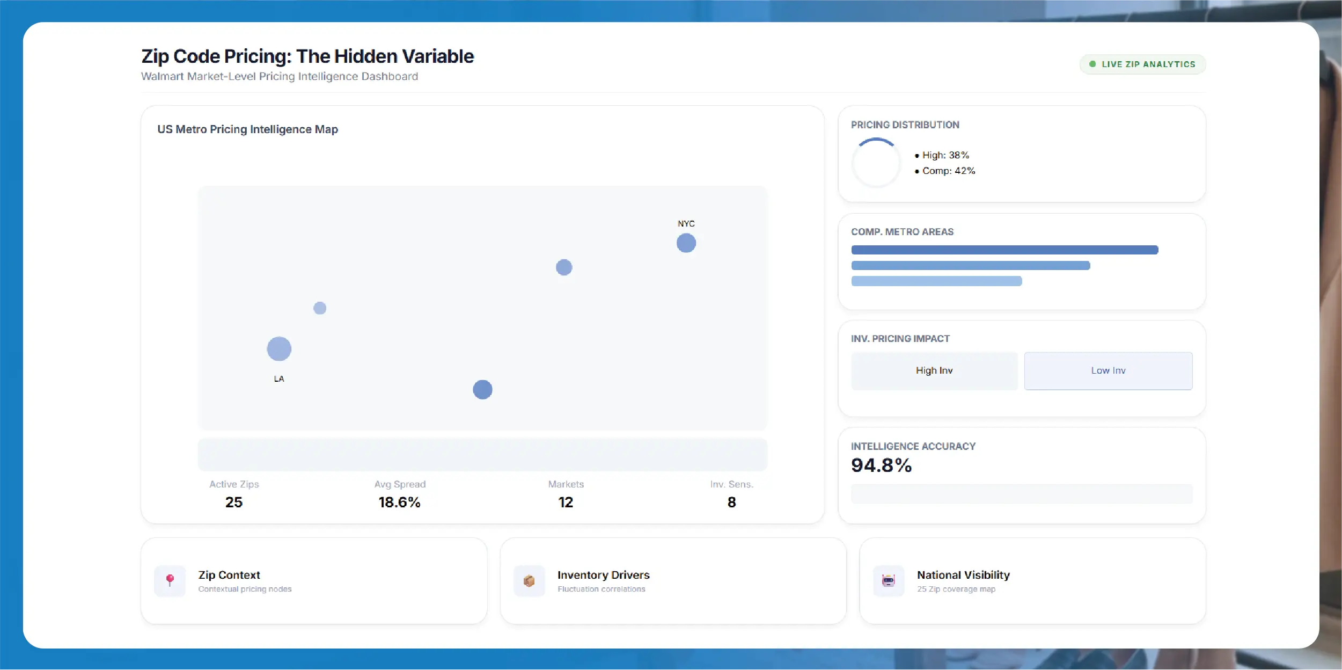This screenshot has height=670, width=1342.
Task: Click the 'PRICING DISTRIBUTION' panel heading
Action: [905, 125]
